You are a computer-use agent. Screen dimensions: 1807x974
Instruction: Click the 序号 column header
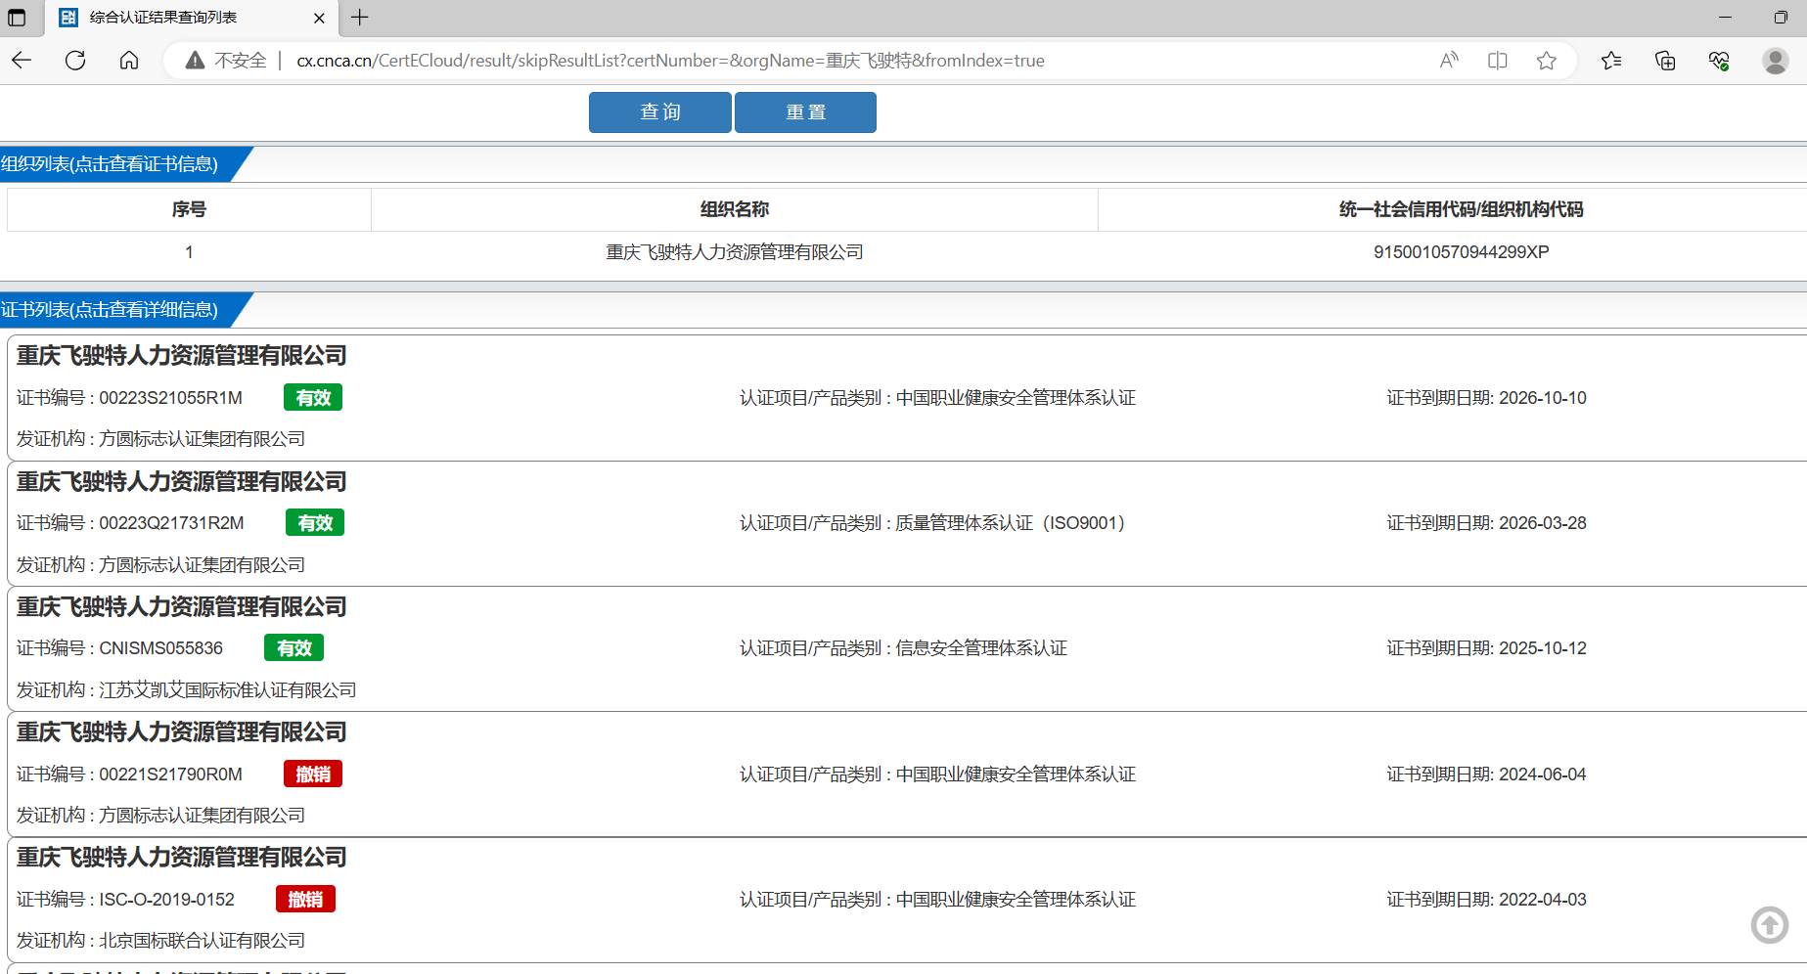189,209
